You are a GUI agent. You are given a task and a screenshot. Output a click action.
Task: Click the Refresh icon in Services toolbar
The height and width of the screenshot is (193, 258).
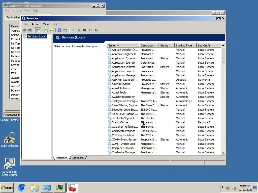coord(46,30)
